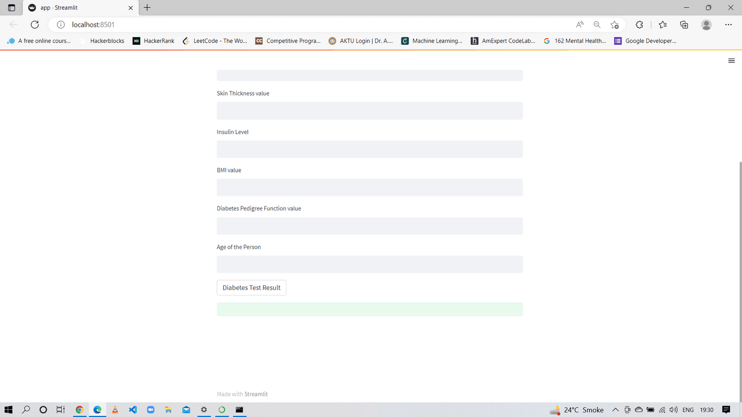Image resolution: width=742 pixels, height=417 pixels.
Task: Click the zoom magnifier icon in address bar
Action: 597,25
